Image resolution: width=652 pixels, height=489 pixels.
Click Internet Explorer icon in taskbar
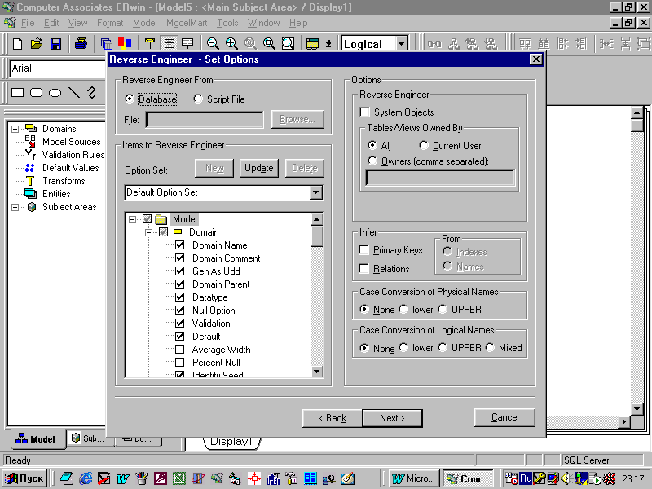tap(86, 478)
